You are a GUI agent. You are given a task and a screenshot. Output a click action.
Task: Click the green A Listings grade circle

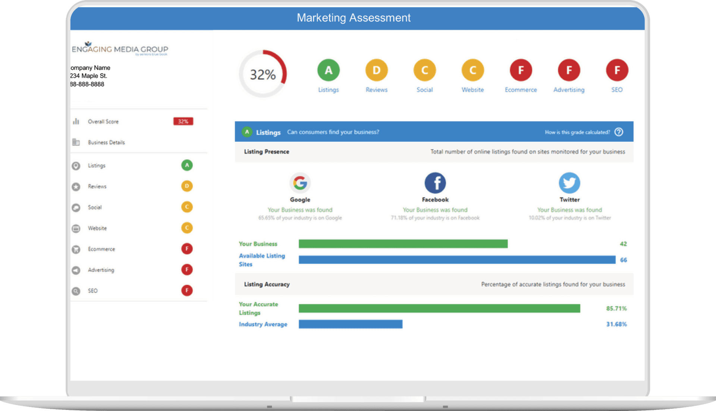(328, 70)
